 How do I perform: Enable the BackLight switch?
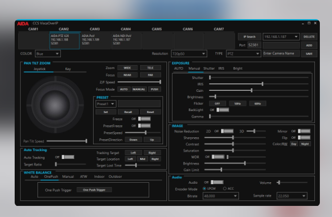click(223, 110)
